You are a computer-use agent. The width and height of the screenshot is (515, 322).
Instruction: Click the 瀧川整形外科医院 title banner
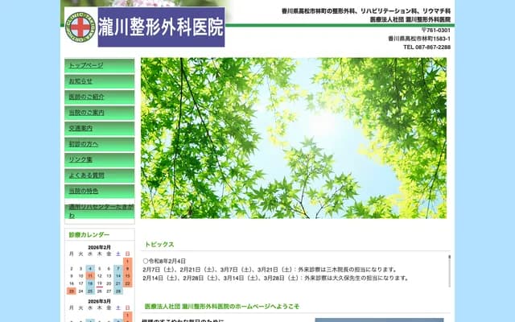tap(161, 27)
